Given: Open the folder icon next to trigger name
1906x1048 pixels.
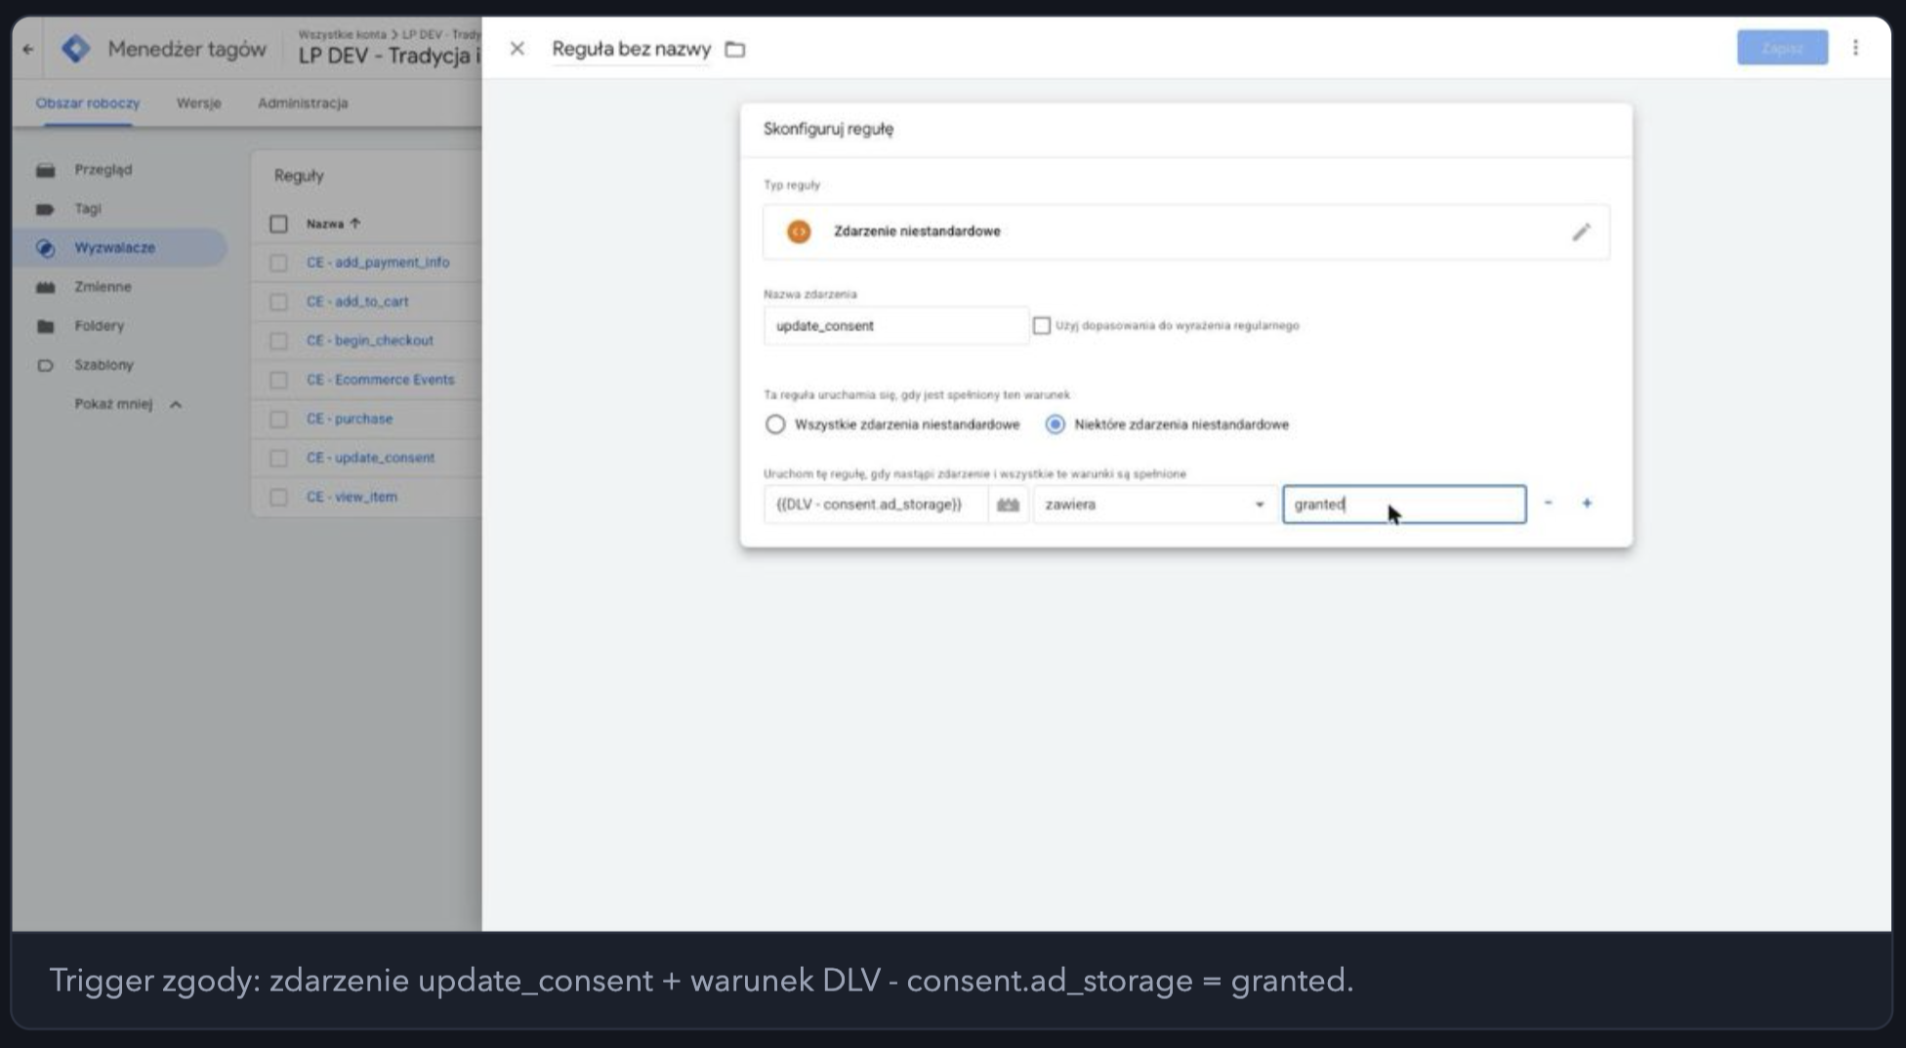Looking at the screenshot, I should [x=735, y=49].
